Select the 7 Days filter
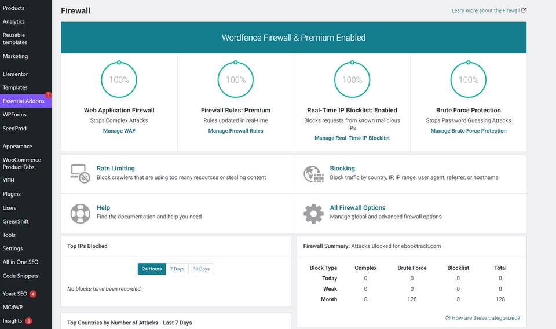The image size is (556, 329). click(177, 269)
